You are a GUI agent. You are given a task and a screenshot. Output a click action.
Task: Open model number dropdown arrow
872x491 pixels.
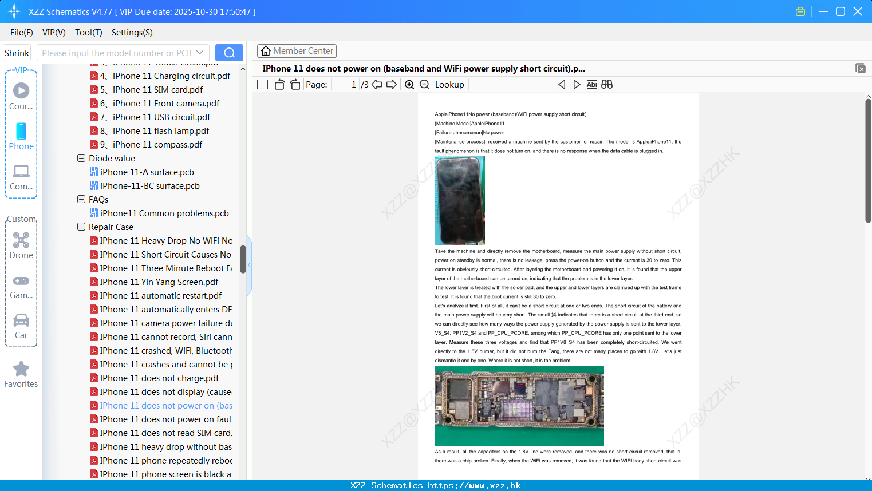click(200, 53)
